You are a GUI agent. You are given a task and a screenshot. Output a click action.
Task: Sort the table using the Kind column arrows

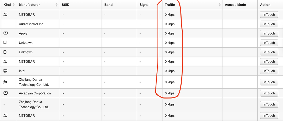tap(14, 5)
